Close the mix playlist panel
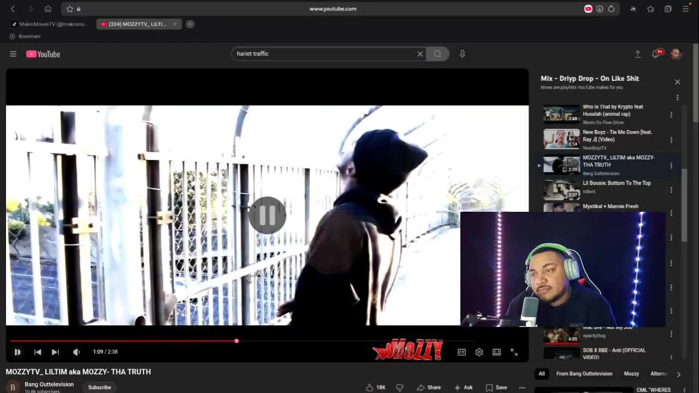Screen dimensions: 699x393 [x=677, y=82]
